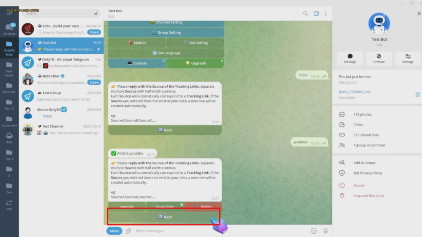
Task: Open the emoji picker
Action: 314,231
